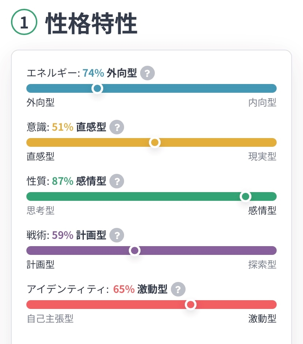This screenshot has width=303, height=344.
Task: Tap the help icon beside 感情型 heading
Action: pyautogui.click(x=117, y=181)
